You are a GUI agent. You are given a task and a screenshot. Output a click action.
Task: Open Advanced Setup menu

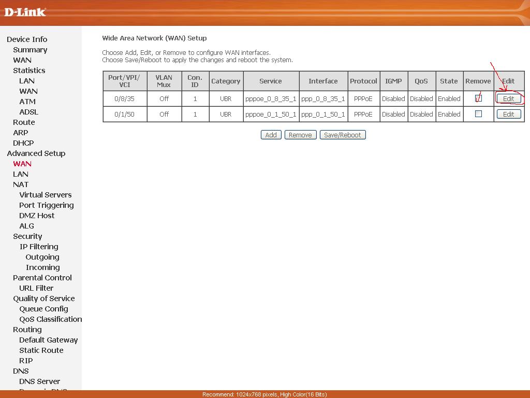36,153
